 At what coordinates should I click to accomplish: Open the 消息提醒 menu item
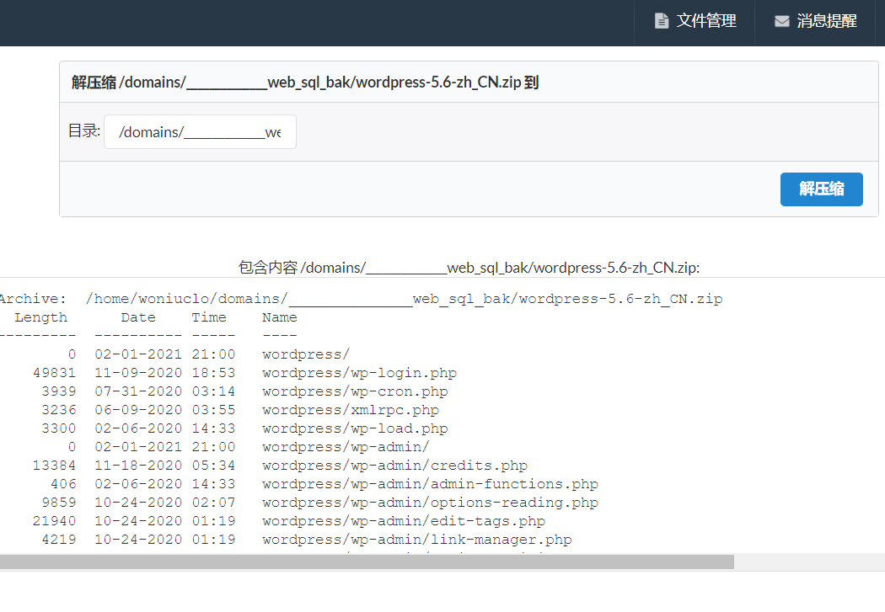(826, 21)
